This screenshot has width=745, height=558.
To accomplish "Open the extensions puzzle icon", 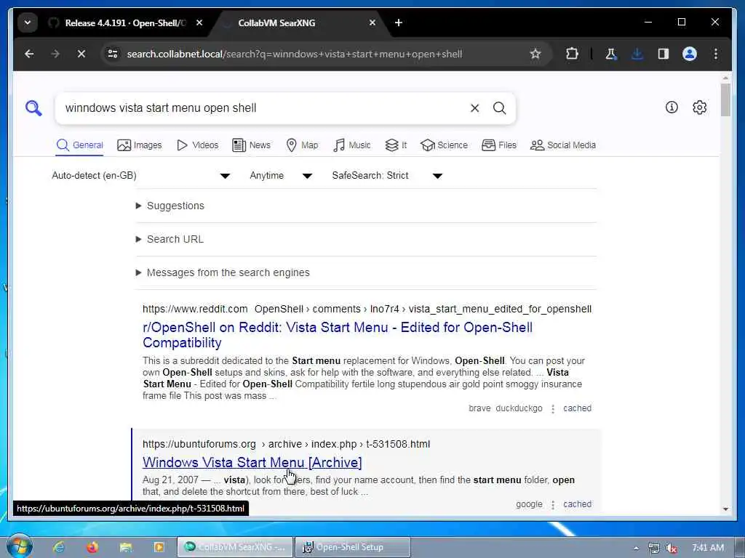I will click(x=572, y=54).
